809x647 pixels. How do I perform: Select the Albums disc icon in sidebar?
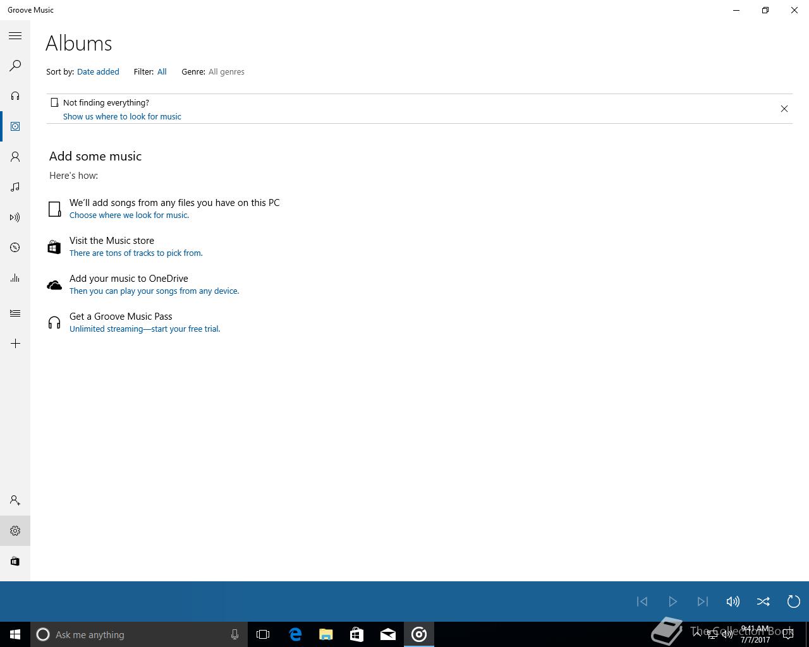coord(15,126)
